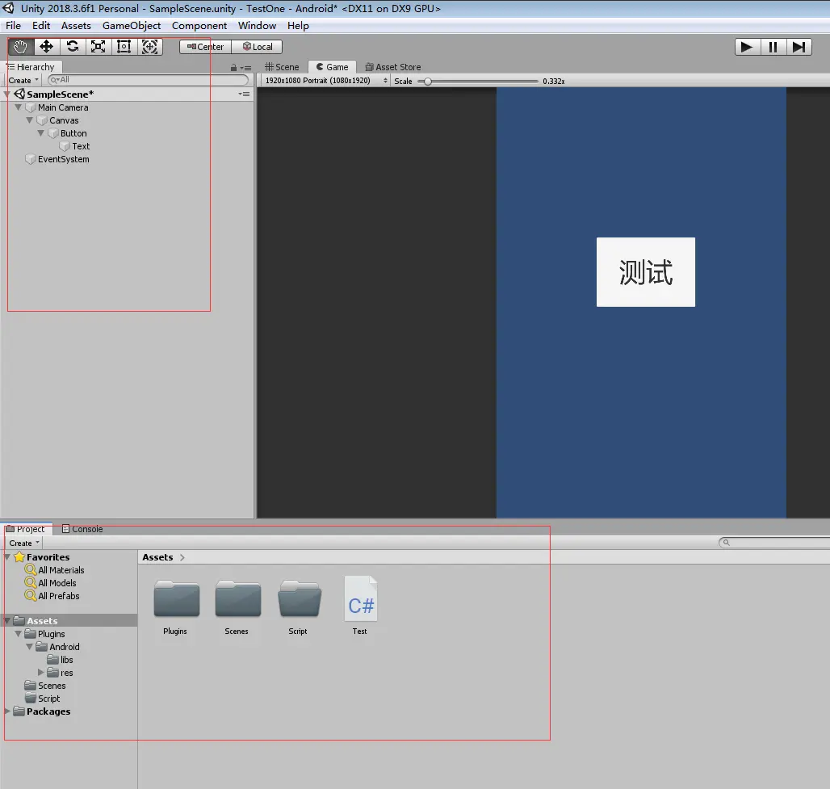
Task: Select the Move tool
Action: 47,47
